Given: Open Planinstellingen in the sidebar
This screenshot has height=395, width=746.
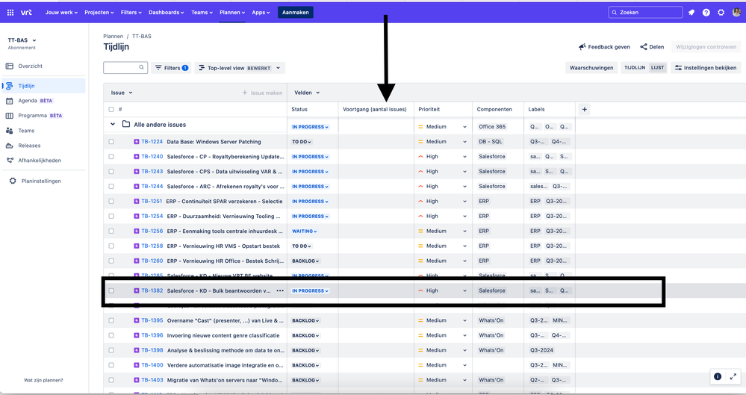Looking at the screenshot, I should (x=44, y=181).
